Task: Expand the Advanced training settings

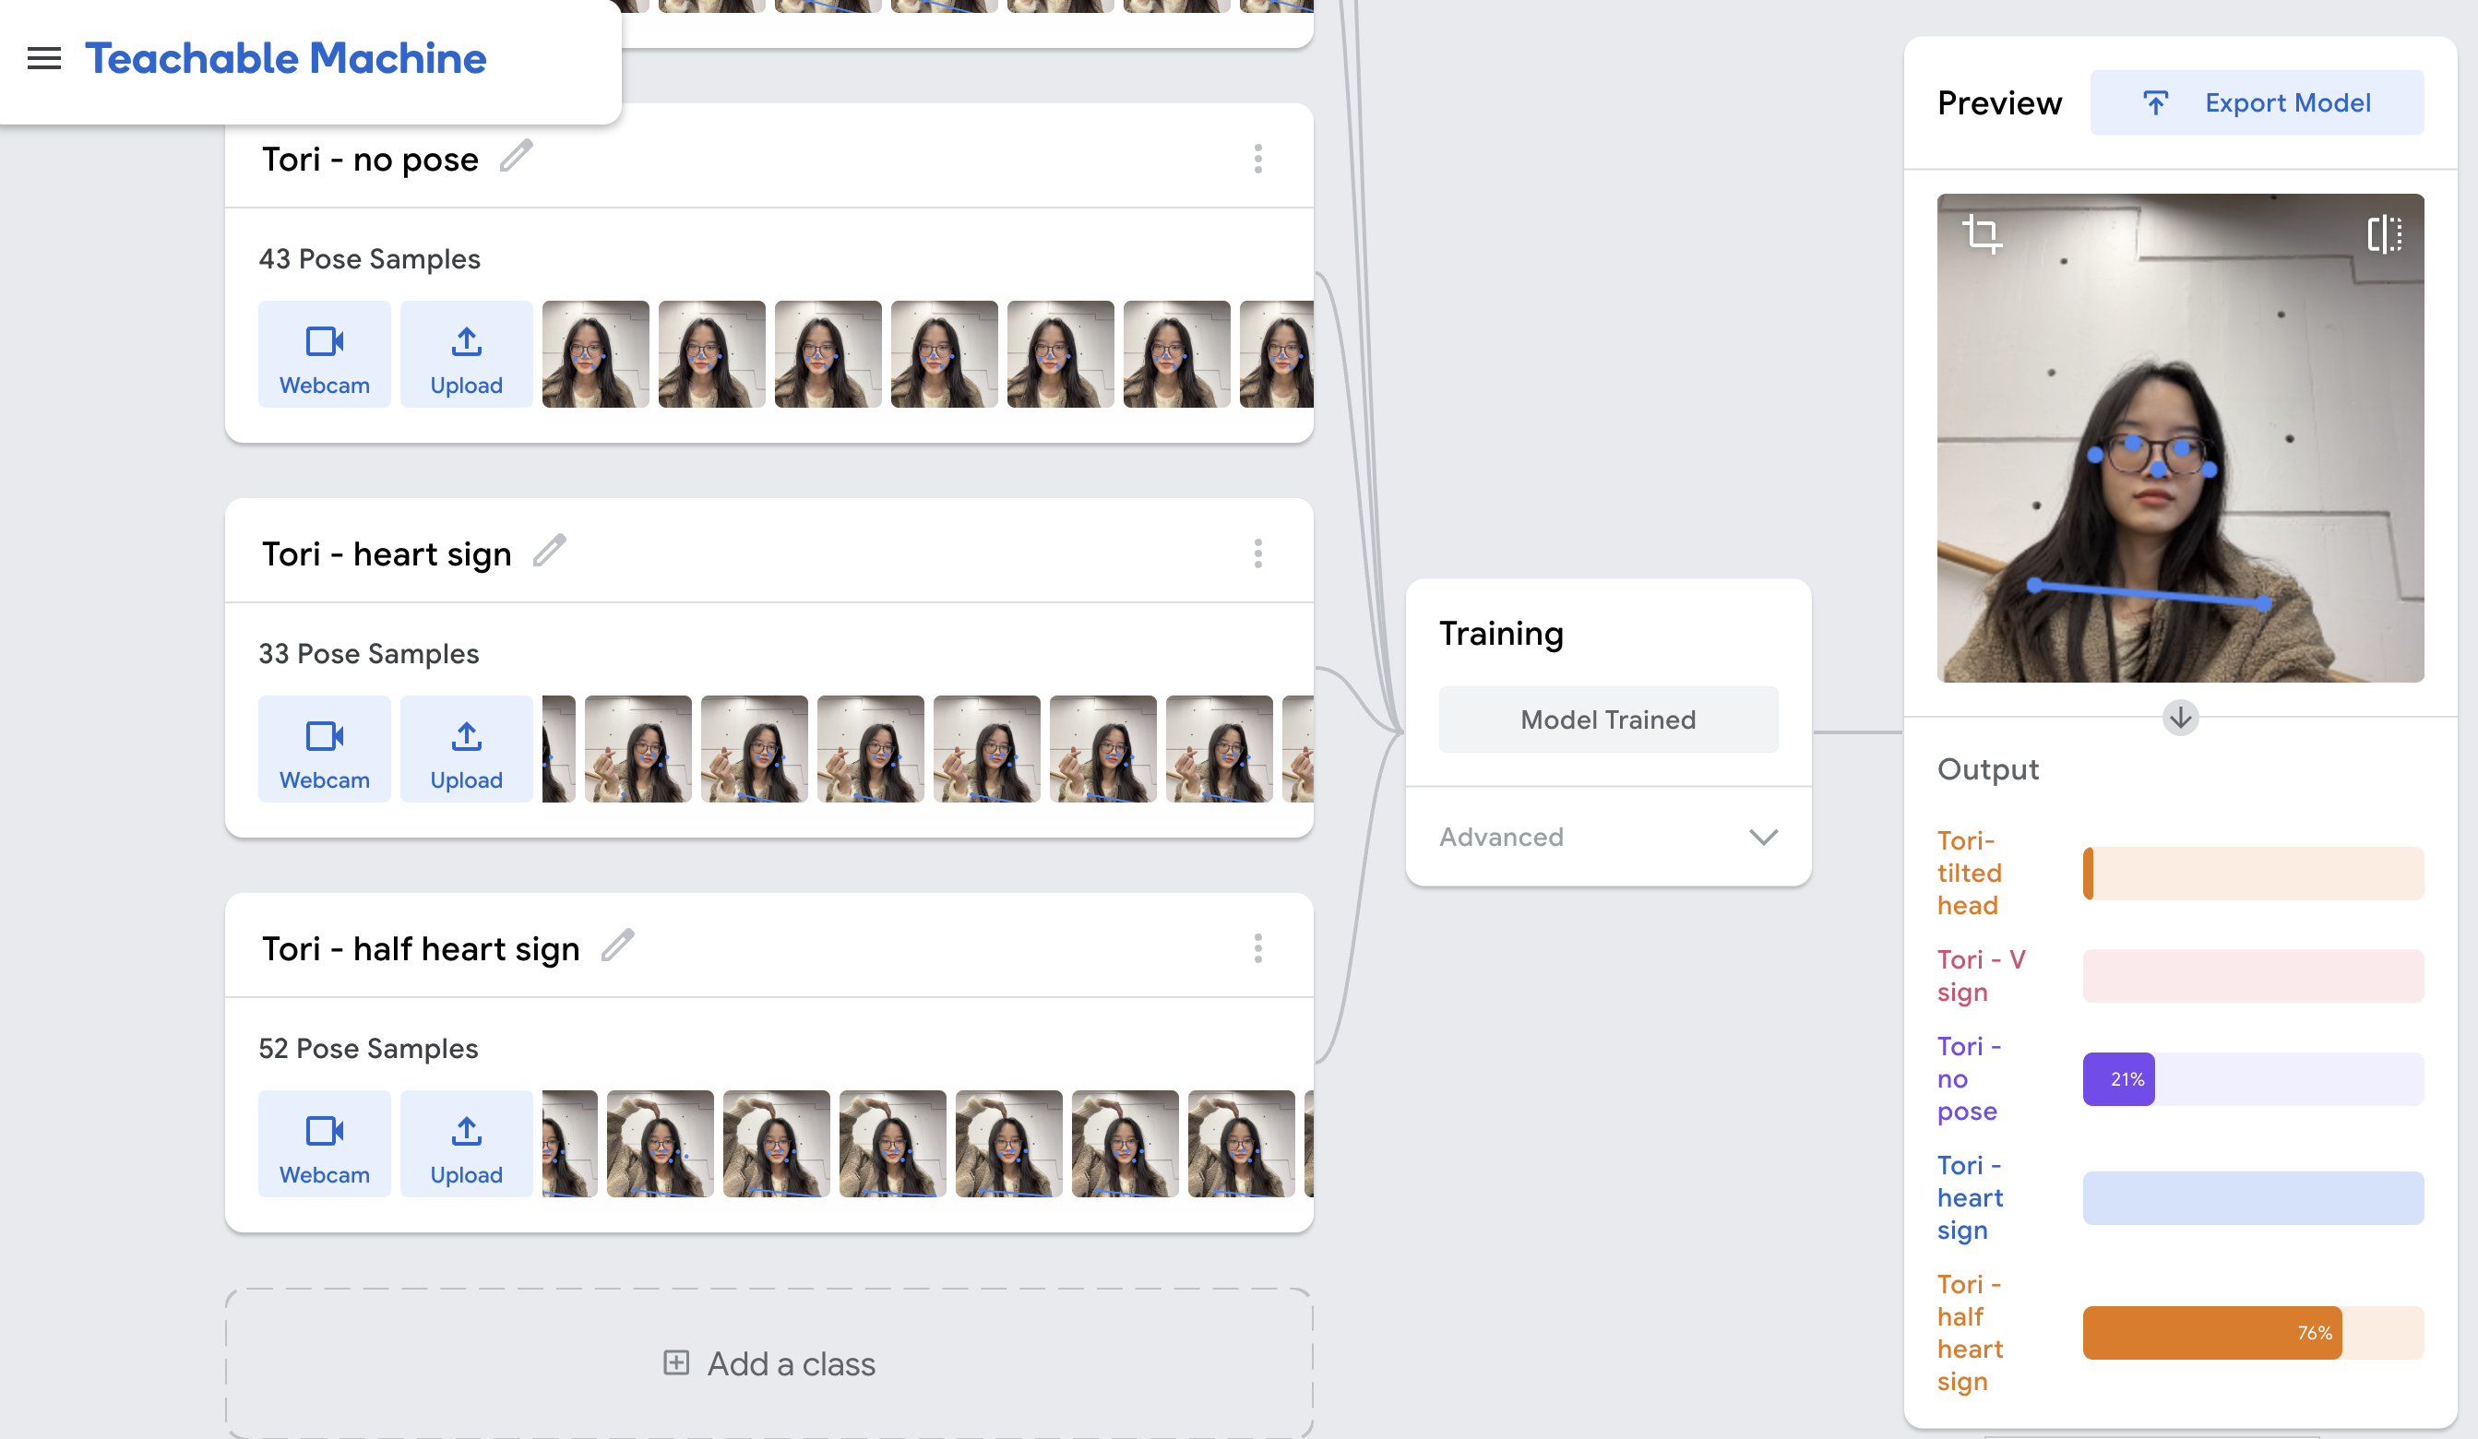Action: click(x=1609, y=837)
